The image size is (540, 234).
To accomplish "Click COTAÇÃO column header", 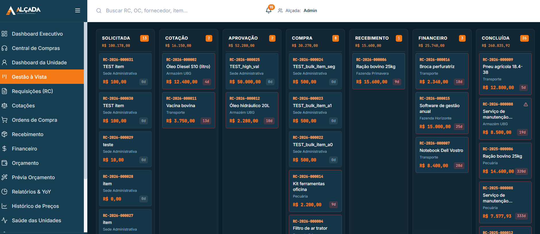I will pyautogui.click(x=177, y=38).
